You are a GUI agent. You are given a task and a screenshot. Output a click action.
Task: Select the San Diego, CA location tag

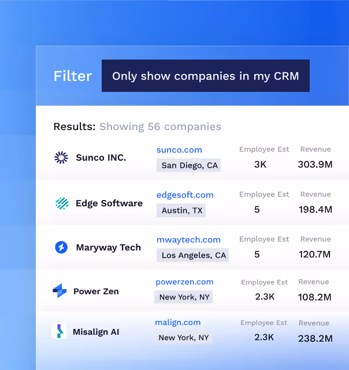tap(188, 165)
